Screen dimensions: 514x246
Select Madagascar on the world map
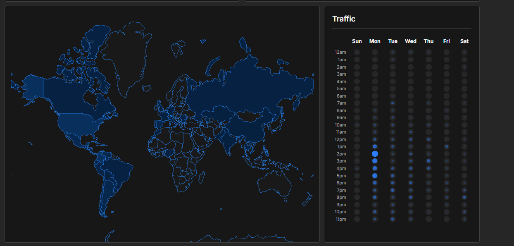tap(202, 178)
